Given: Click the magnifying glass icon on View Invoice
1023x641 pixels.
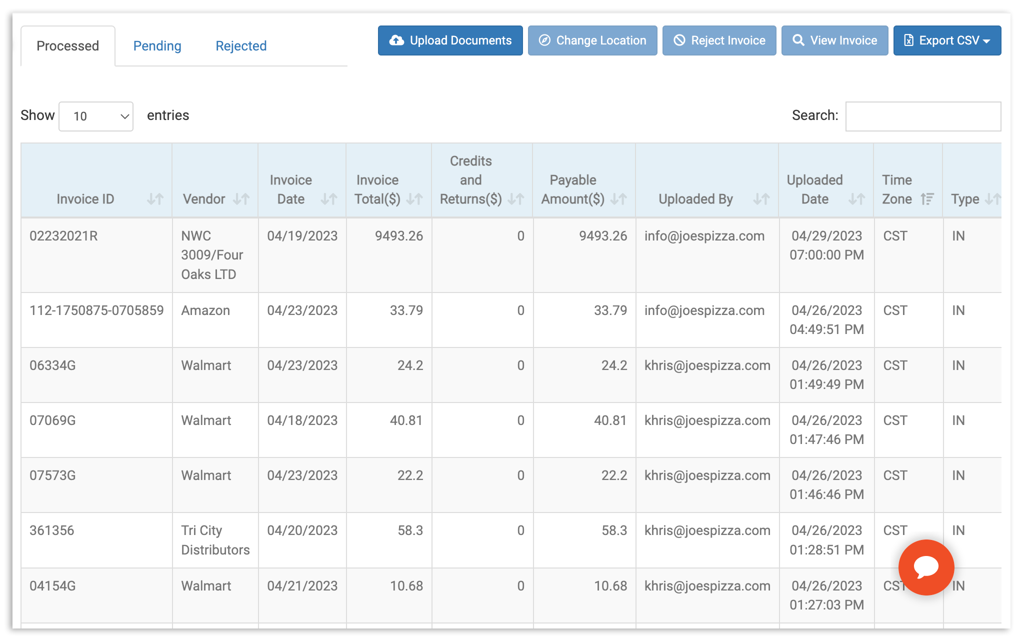Looking at the screenshot, I should pyautogui.click(x=798, y=40).
